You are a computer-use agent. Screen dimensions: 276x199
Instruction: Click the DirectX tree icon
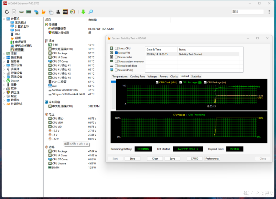[x=8, y=81]
